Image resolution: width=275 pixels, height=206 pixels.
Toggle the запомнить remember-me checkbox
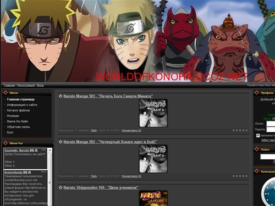point(258,136)
